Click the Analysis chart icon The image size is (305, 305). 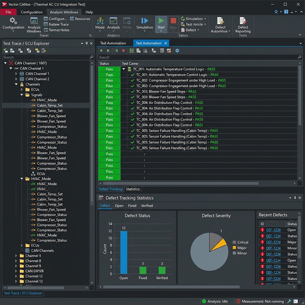click(x=113, y=21)
